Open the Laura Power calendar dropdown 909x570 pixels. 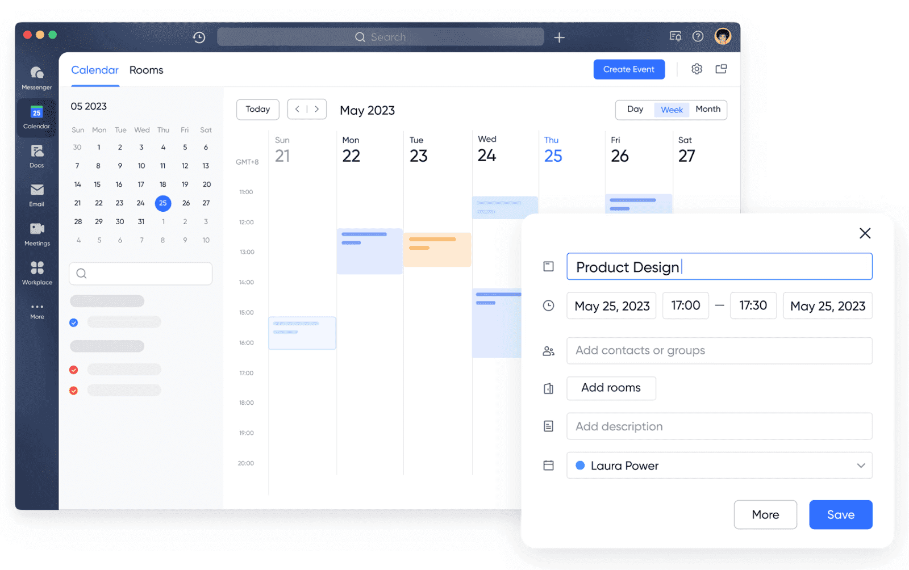click(x=861, y=466)
